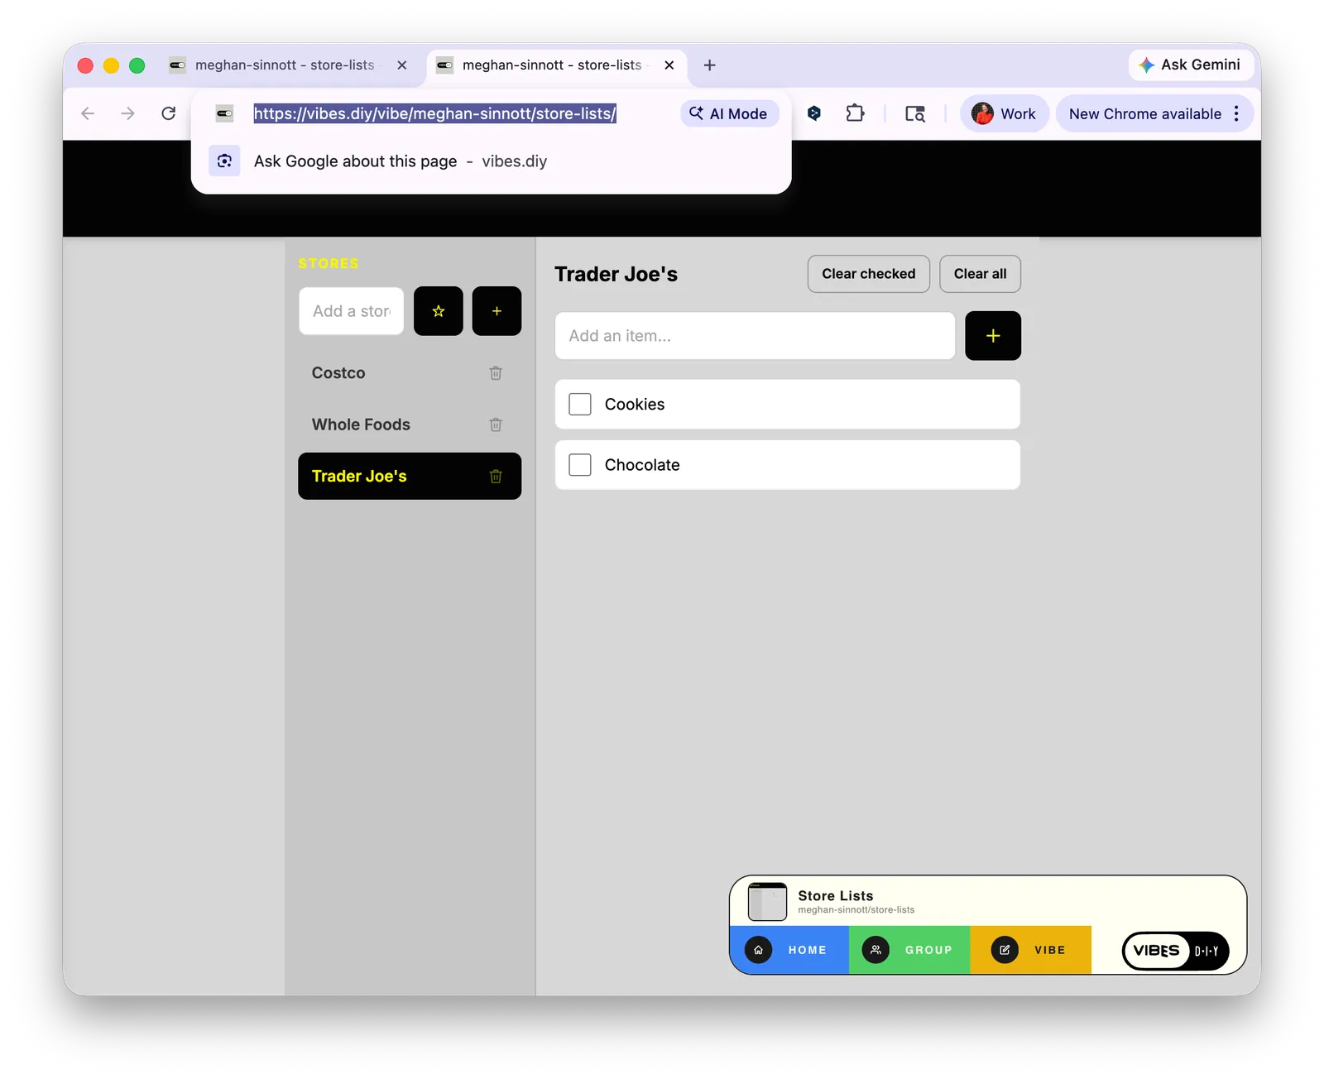
Task: Delete the Costco store with trash icon
Action: (x=496, y=373)
